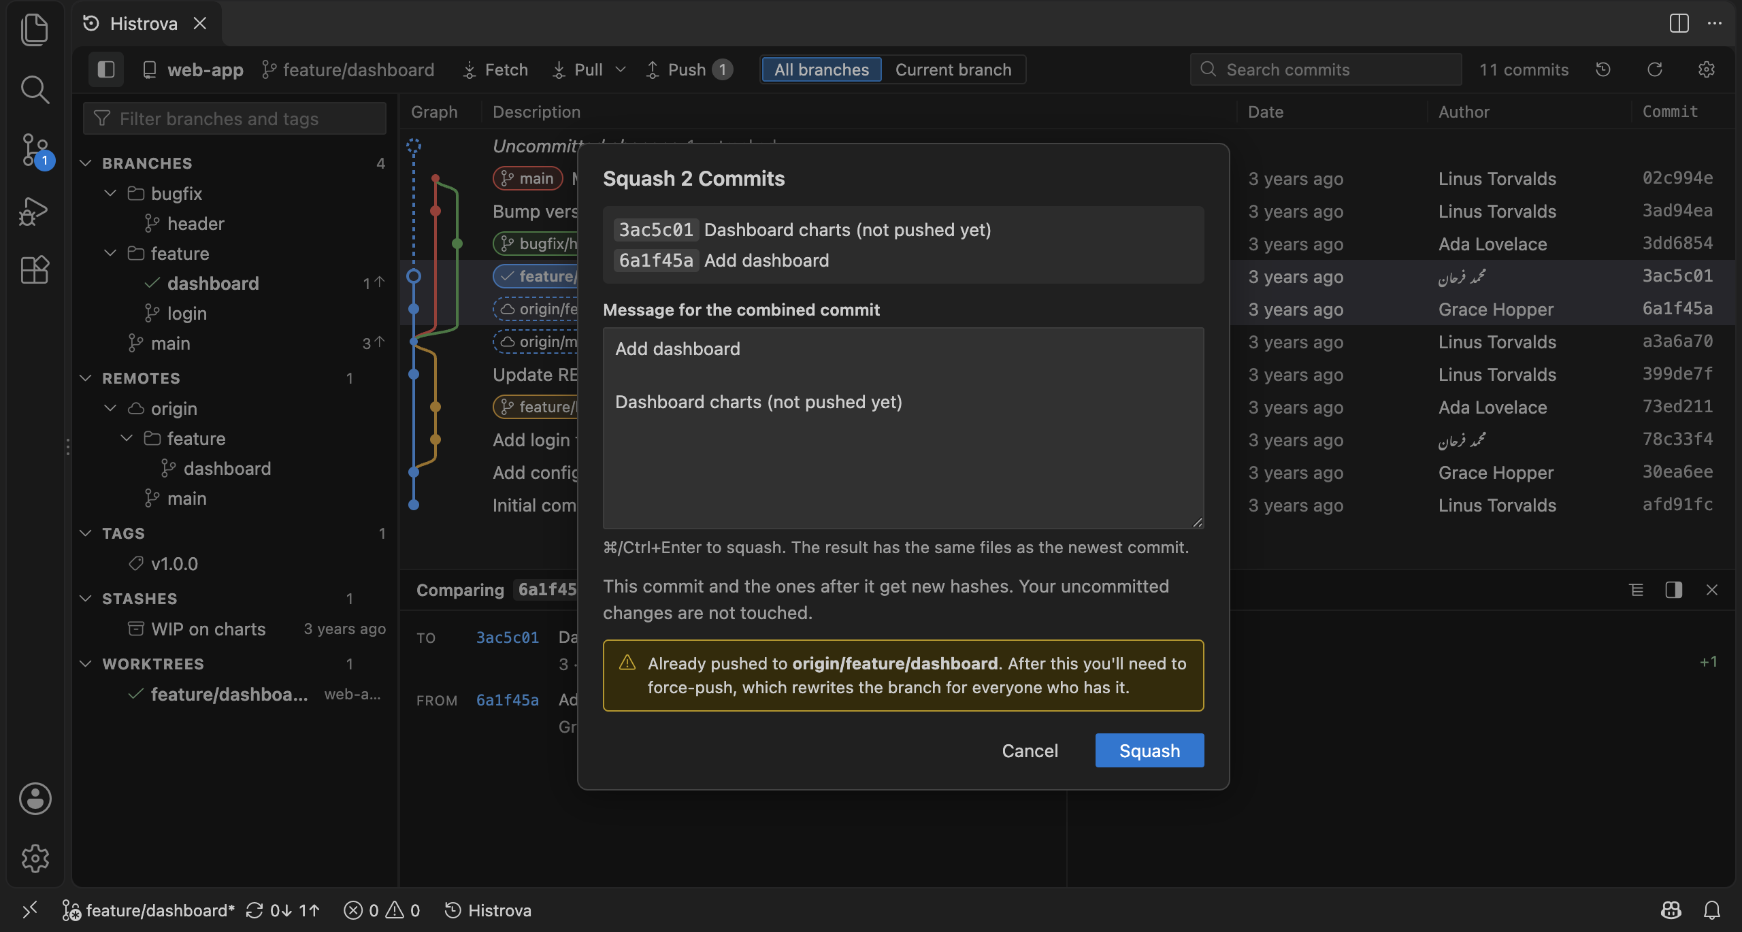Collapse the STASHES section
The width and height of the screenshot is (1742, 932).
[86, 599]
